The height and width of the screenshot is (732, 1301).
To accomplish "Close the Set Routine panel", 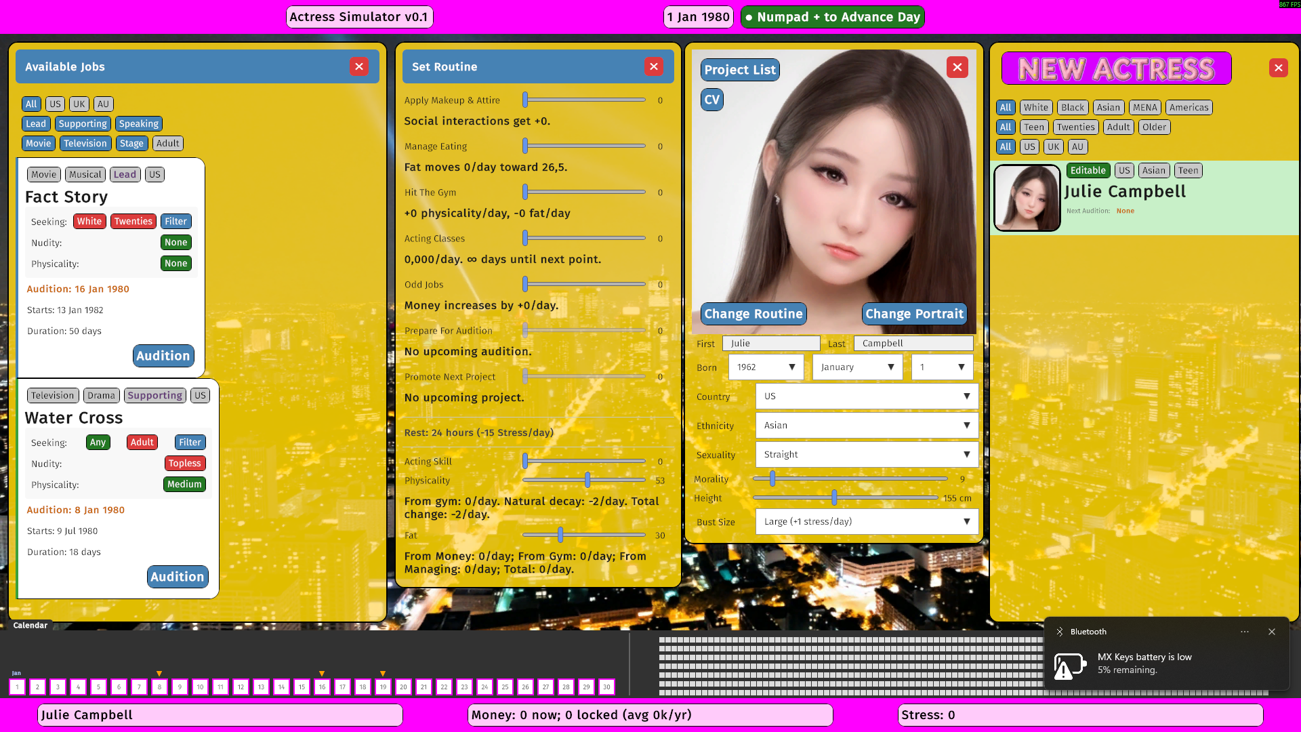I will tap(654, 66).
